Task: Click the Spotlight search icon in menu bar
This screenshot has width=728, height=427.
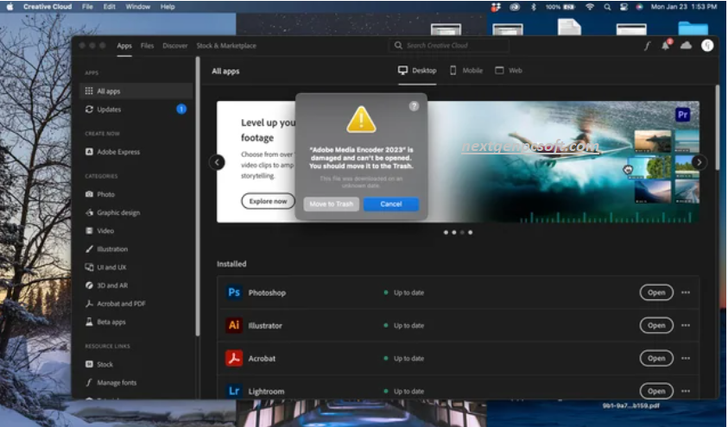Action: pyautogui.click(x=607, y=7)
